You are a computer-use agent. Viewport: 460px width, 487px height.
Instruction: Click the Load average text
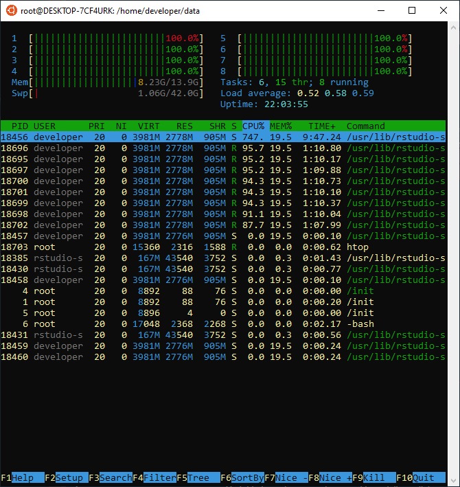click(297, 93)
